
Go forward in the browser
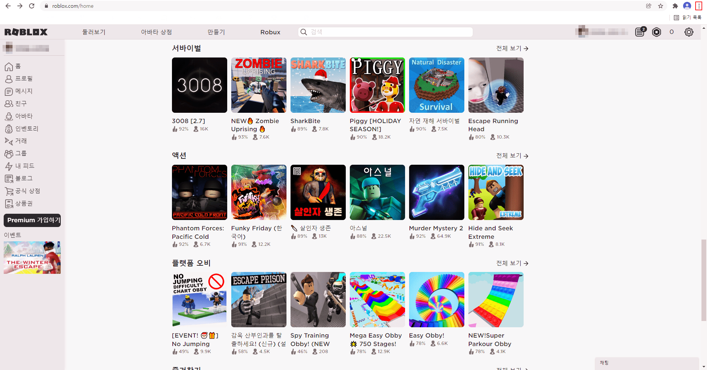point(20,6)
